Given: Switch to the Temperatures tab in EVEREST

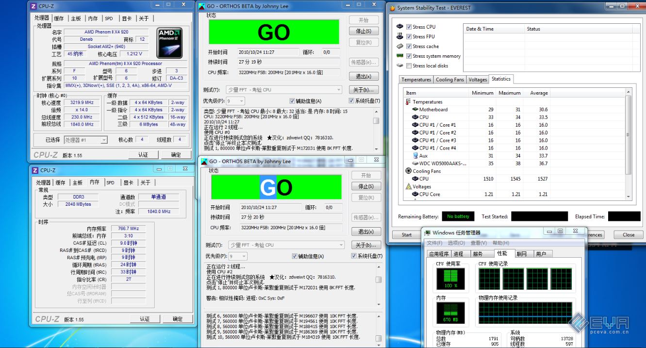Looking at the screenshot, I should point(416,80).
